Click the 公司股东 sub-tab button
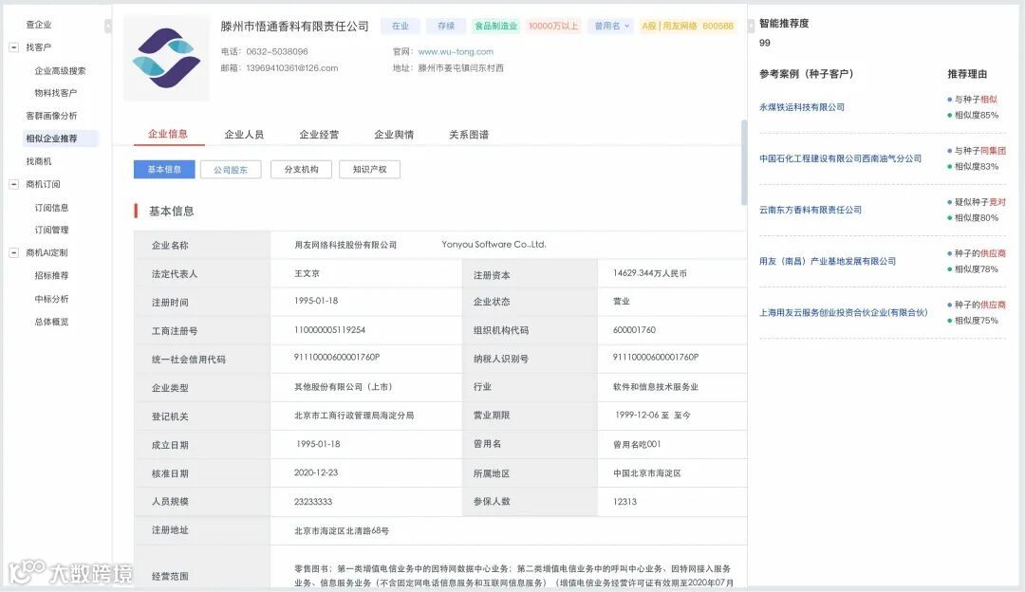Viewport: 1025px width, 592px height. coord(231,169)
